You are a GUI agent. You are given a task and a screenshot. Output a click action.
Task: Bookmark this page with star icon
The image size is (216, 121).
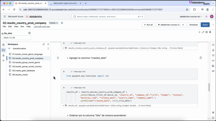[x=187, y=9]
